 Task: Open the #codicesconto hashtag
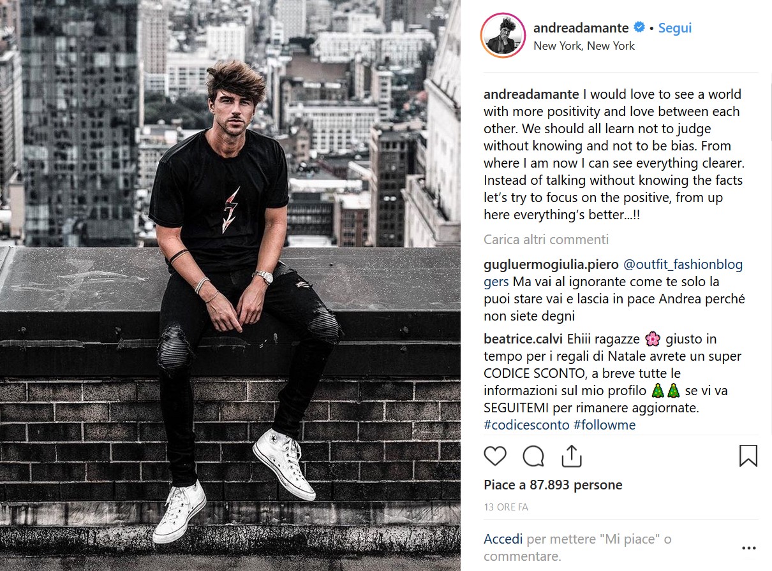point(526,424)
